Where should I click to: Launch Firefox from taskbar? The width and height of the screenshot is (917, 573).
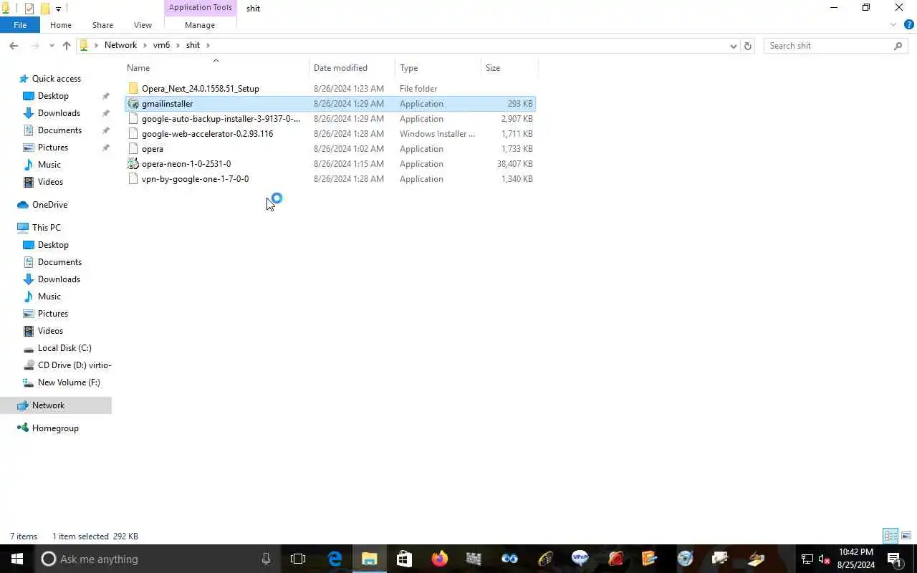click(x=439, y=559)
